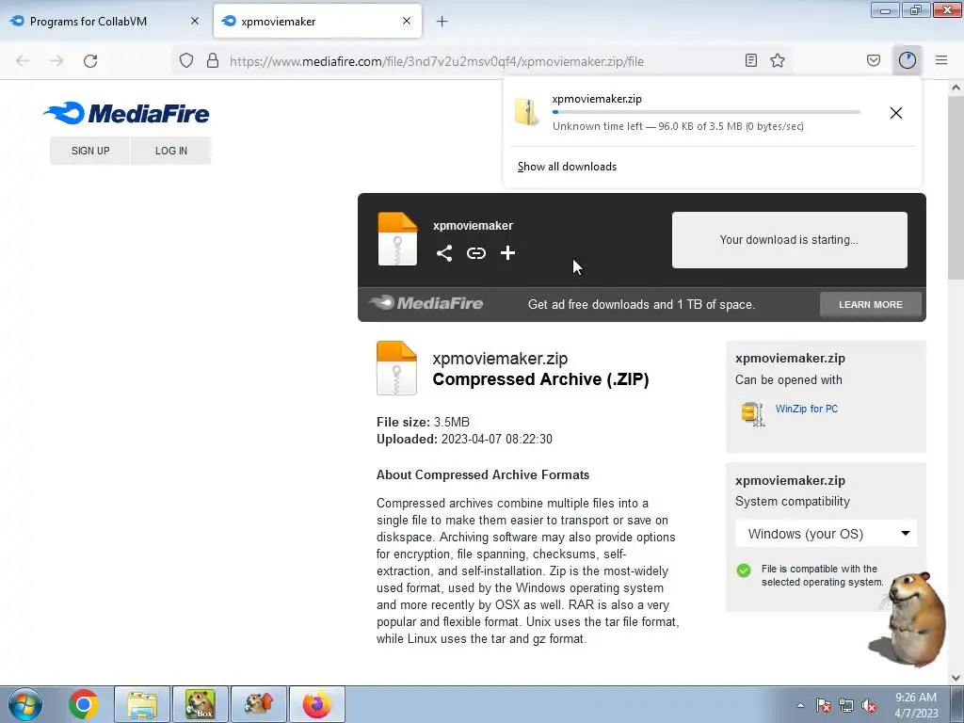This screenshot has height=723, width=964.
Task: Close the xpmoviemaker tab
Action: (407, 21)
